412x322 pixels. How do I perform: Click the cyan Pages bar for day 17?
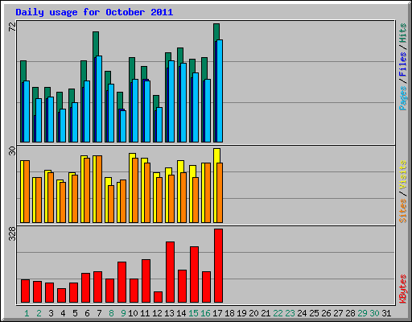(220, 91)
